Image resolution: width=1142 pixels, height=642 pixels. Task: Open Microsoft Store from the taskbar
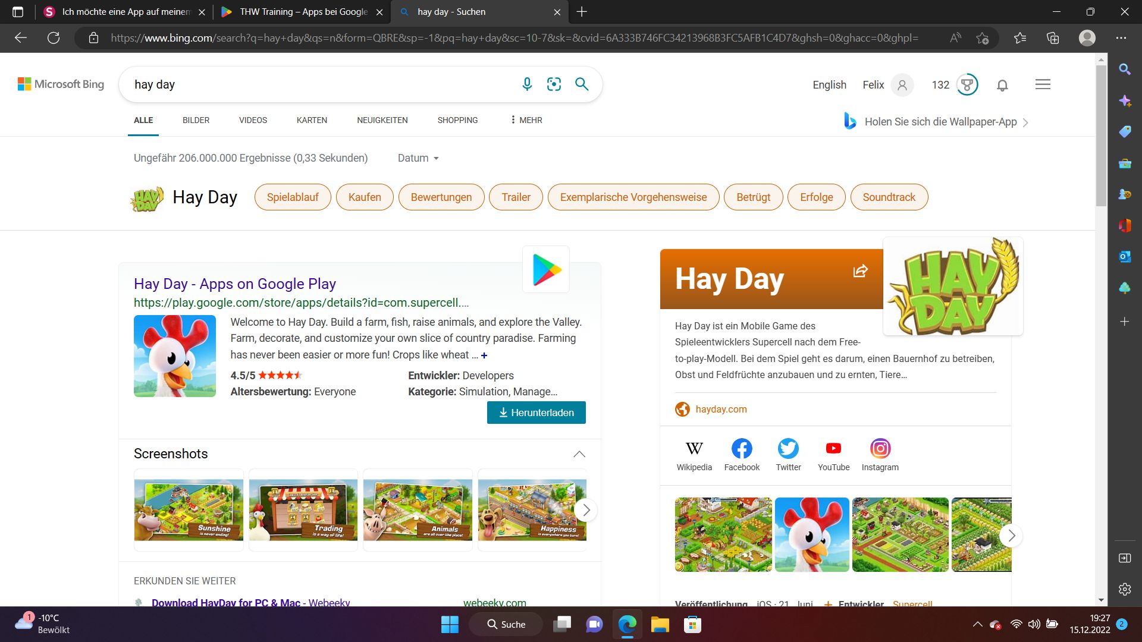692,625
